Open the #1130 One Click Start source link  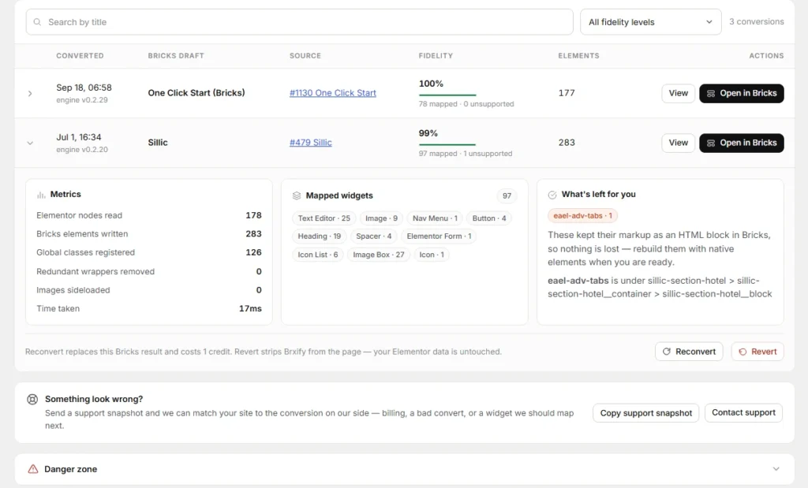(333, 93)
